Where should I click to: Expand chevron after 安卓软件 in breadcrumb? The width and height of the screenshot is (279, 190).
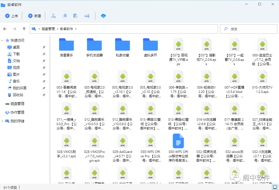pyautogui.click(x=76, y=29)
